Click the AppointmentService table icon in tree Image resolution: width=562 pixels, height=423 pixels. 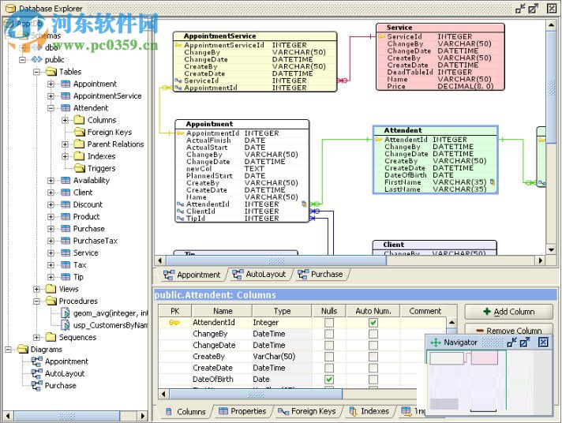pos(66,96)
